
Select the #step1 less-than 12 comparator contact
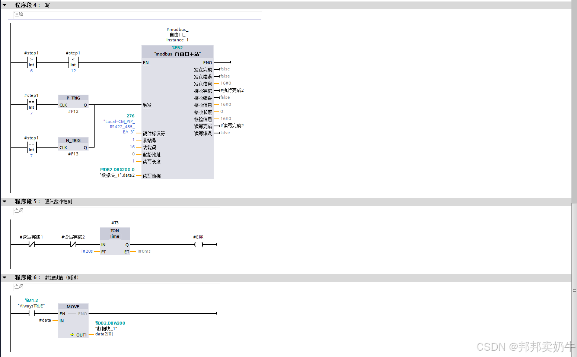73,62
